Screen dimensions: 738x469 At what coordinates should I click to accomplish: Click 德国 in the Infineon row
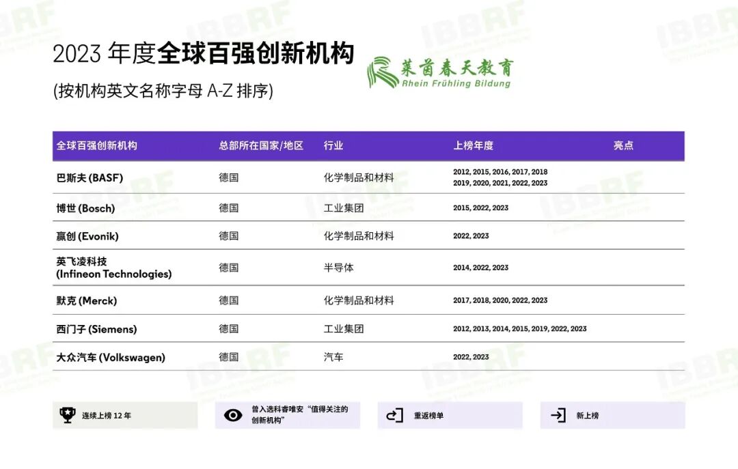click(229, 267)
